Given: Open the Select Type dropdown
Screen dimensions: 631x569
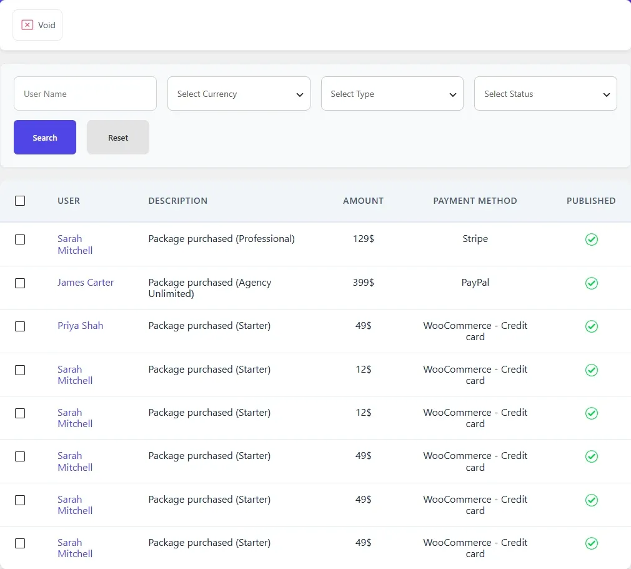Looking at the screenshot, I should [392, 93].
